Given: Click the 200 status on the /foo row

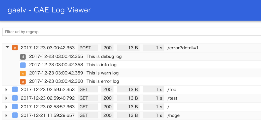Looking at the screenshot, I should pyautogui.click(x=107, y=90).
